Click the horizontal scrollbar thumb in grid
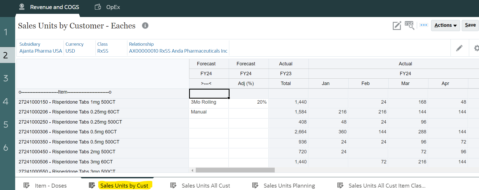The image size is (479, 190). point(235,170)
